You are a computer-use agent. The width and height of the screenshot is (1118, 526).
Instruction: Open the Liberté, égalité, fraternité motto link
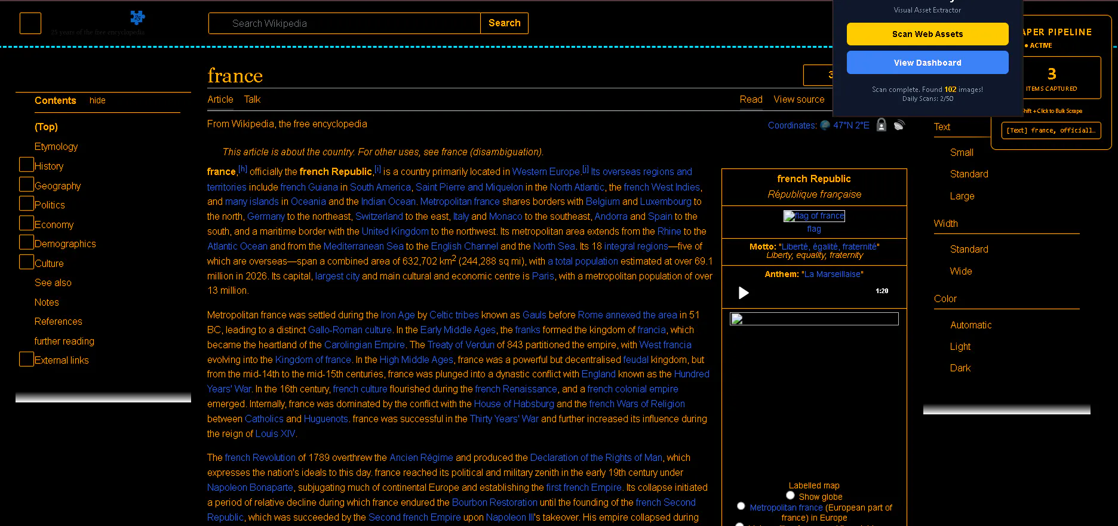(x=829, y=247)
